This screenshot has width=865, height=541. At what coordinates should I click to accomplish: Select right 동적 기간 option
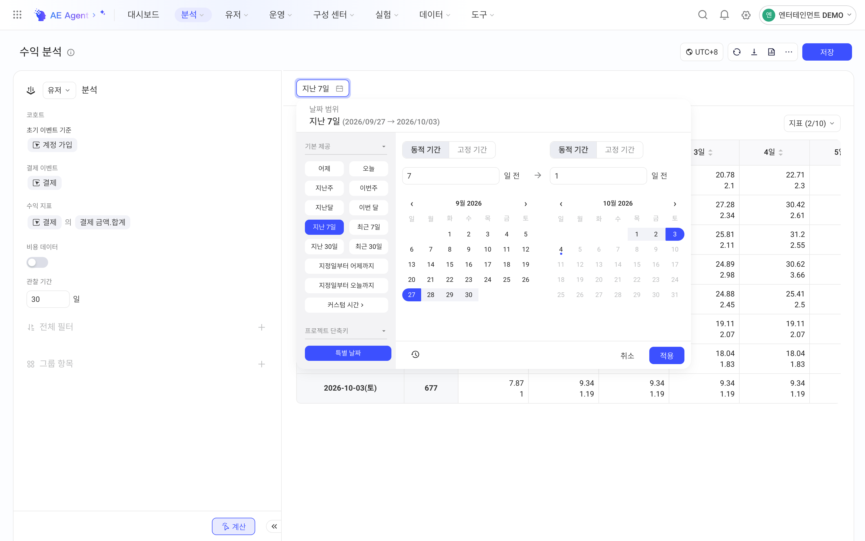click(x=573, y=150)
